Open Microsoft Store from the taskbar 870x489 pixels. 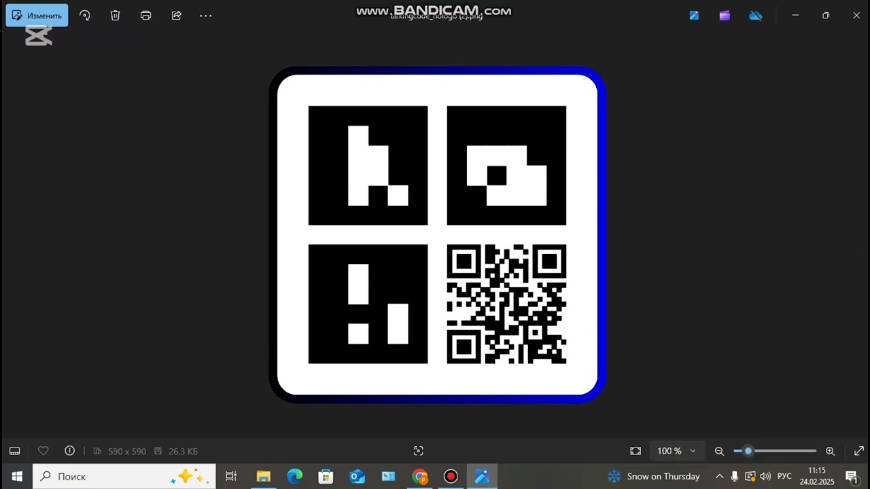[x=326, y=476]
